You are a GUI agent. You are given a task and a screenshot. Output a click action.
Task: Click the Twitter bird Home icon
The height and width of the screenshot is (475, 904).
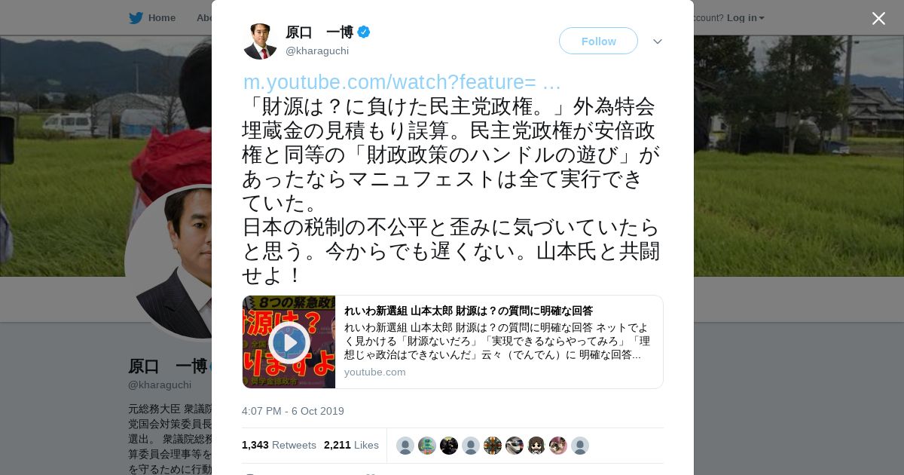click(x=136, y=18)
